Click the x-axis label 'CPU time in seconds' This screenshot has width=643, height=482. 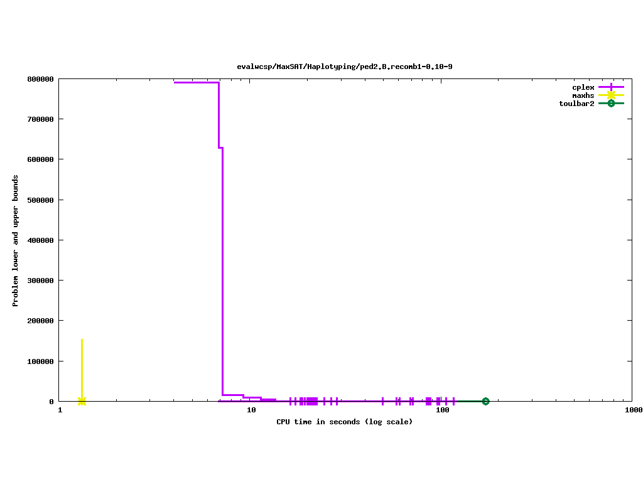(x=344, y=422)
